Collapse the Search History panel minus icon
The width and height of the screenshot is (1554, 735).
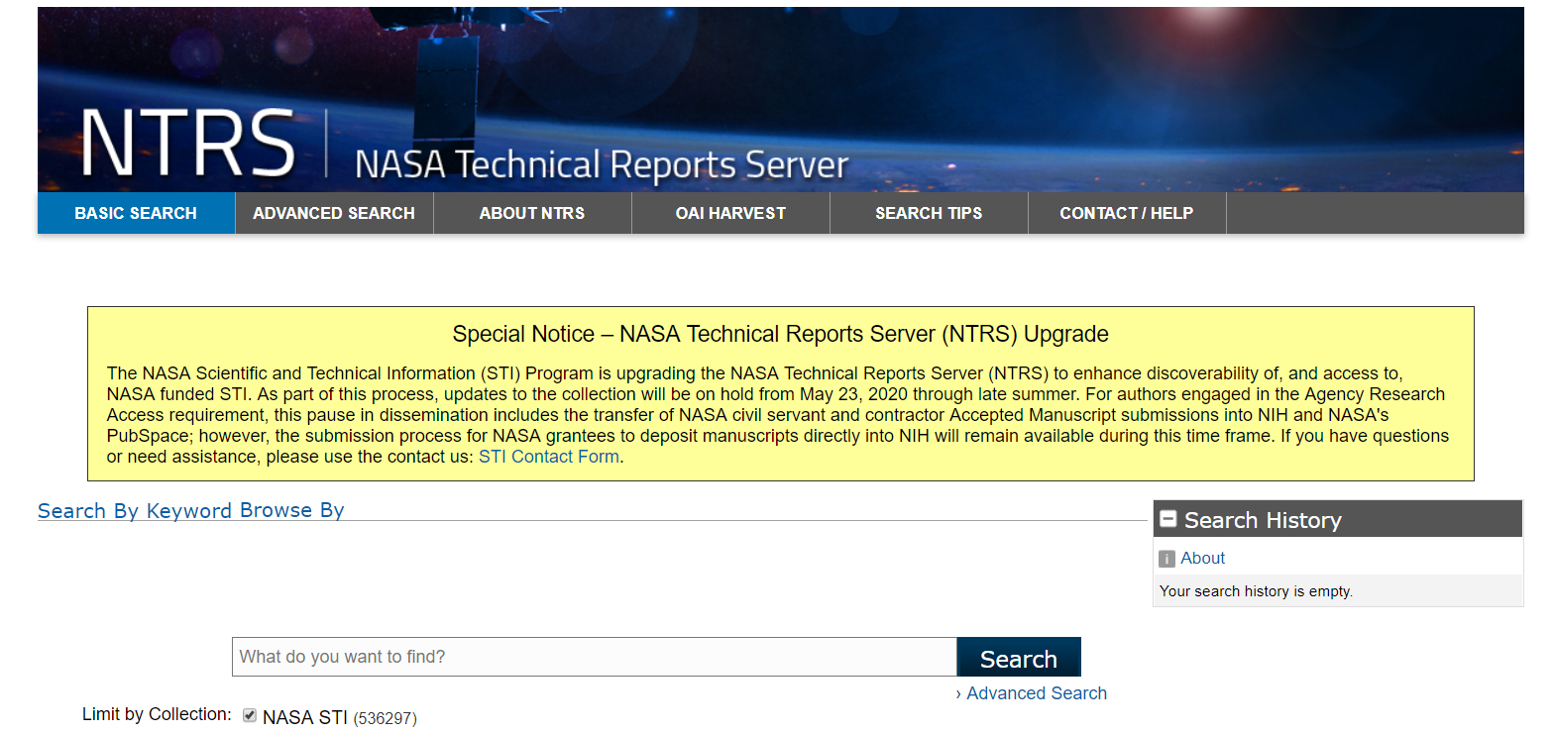click(x=1168, y=519)
